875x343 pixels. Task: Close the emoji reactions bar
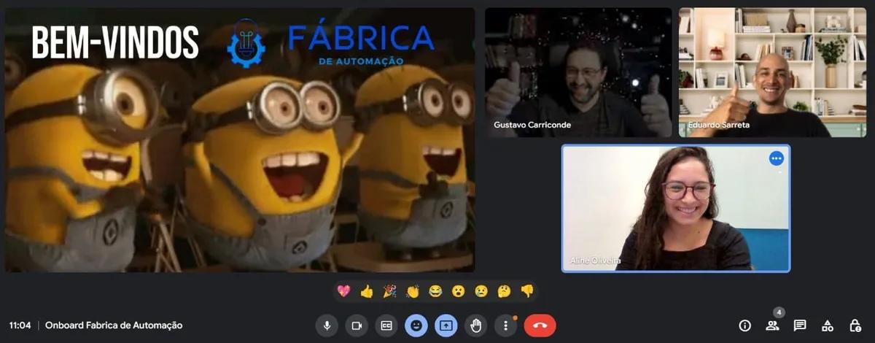pos(416,325)
